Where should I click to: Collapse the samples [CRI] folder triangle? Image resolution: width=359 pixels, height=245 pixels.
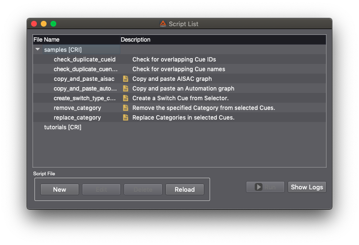pyautogui.click(x=37, y=49)
